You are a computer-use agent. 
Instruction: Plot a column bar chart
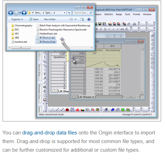click(67, 110)
